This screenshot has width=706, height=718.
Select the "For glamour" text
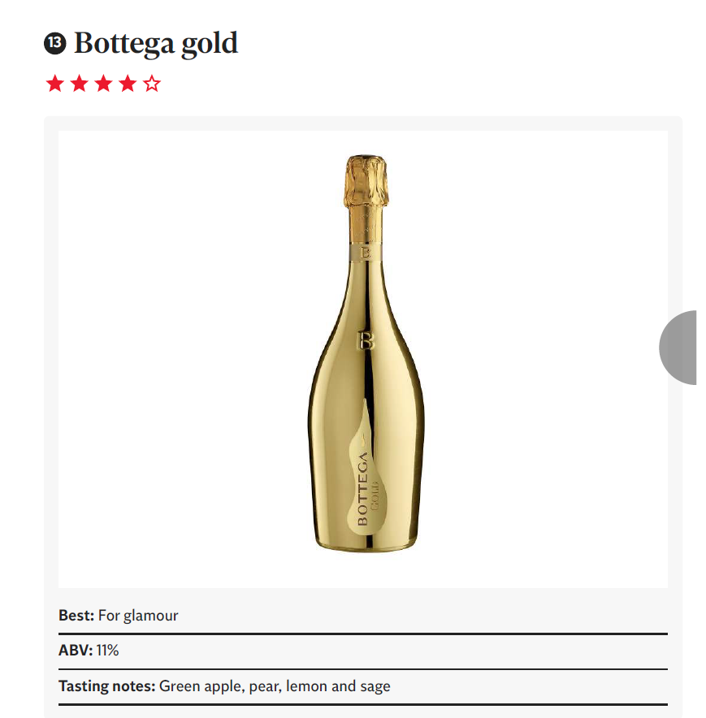click(138, 616)
